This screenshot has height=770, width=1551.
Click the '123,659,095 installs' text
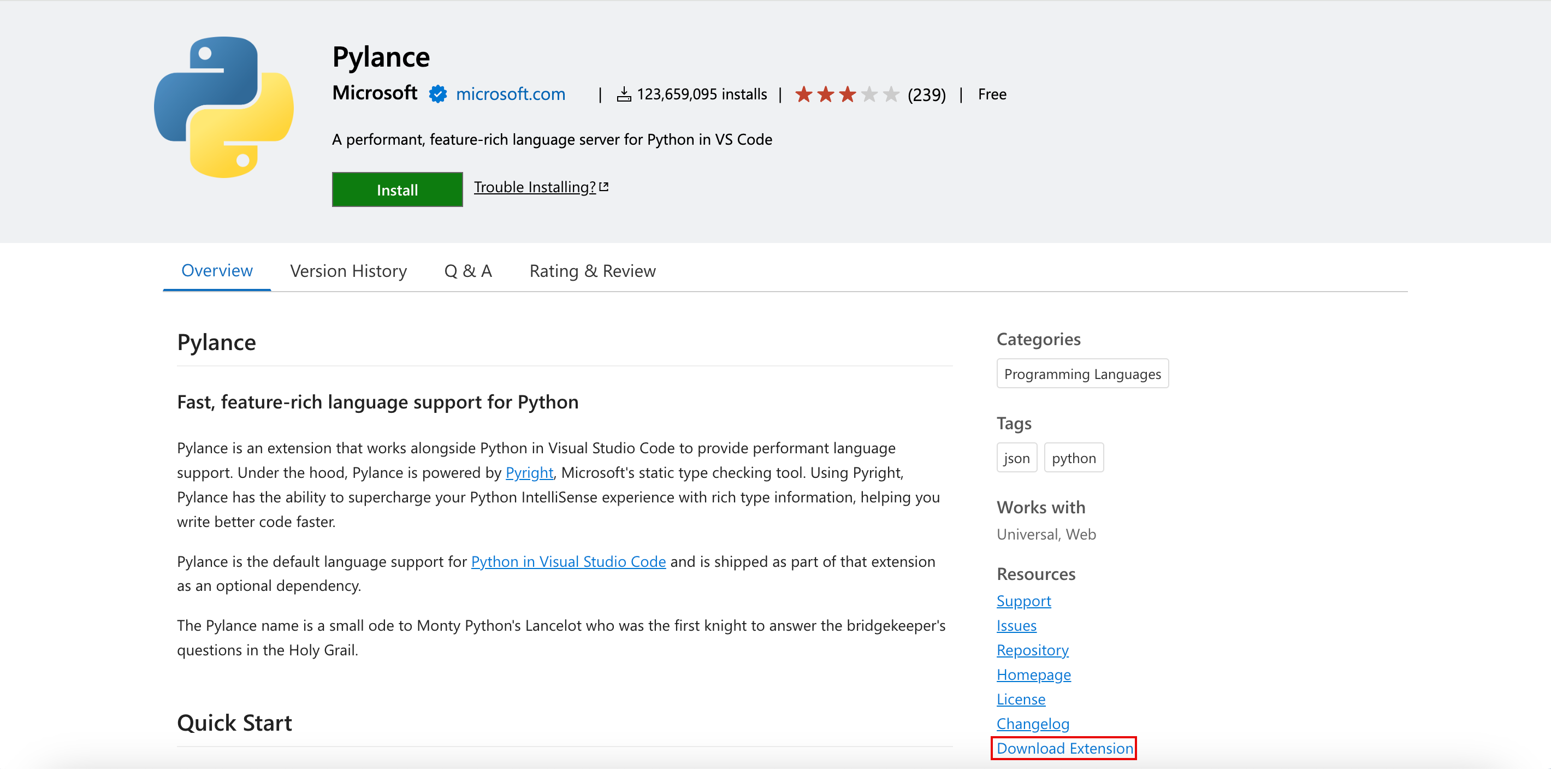pyautogui.click(x=702, y=94)
